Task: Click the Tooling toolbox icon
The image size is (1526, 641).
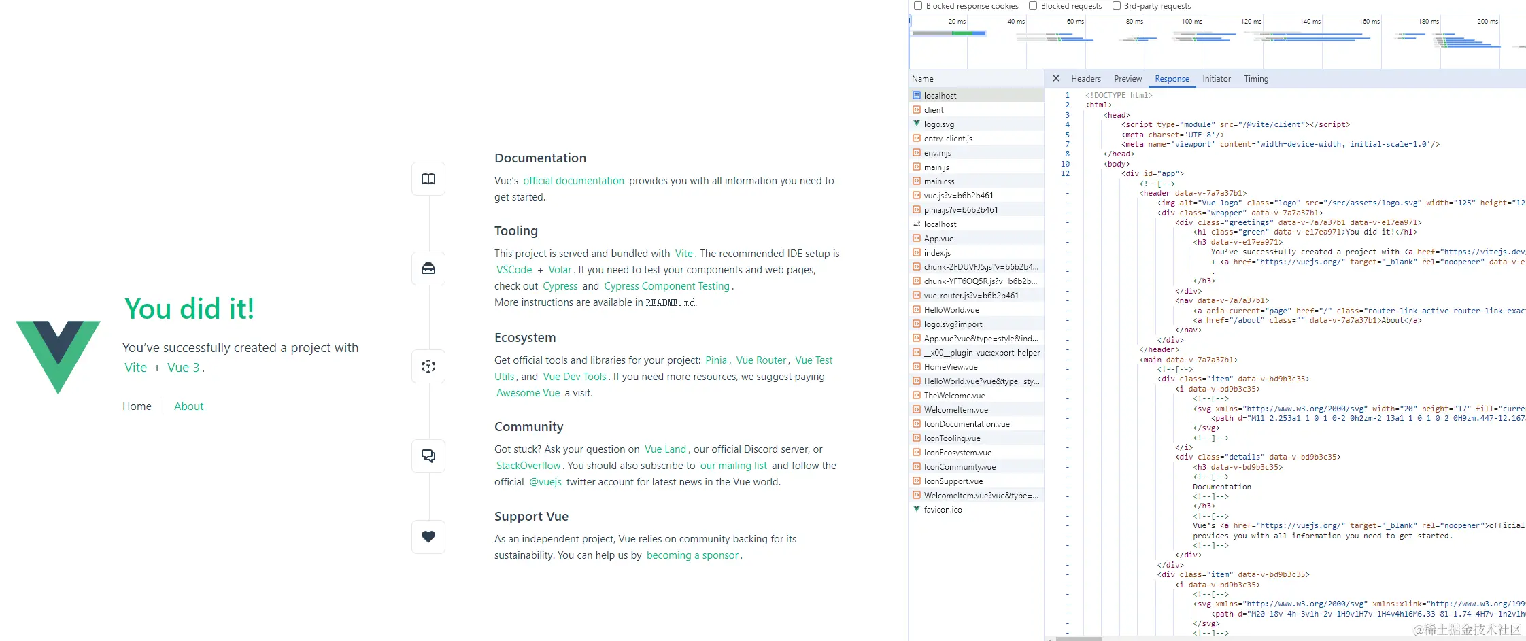Action: 428,268
